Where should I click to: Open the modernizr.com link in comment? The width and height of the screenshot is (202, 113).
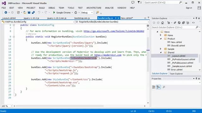point(108,55)
